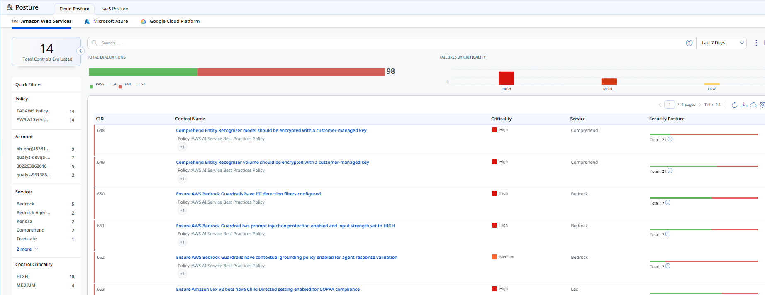
Task: Open the Last 7 Days dropdown
Action: click(x=721, y=43)
